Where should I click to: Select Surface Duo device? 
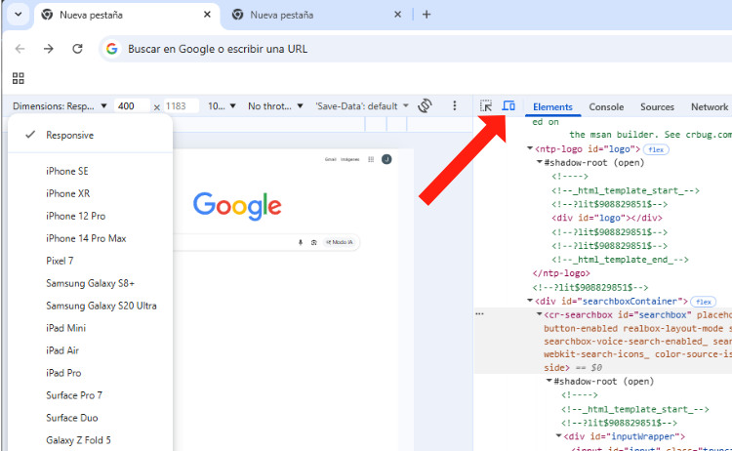[91, 418]
